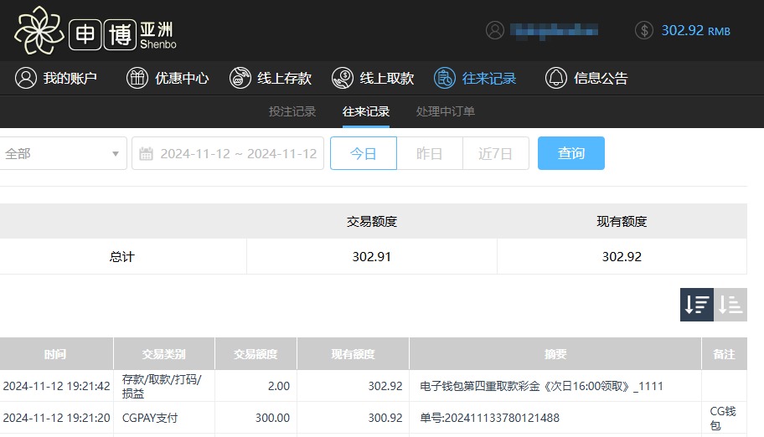Click the 电子钱包第四重取款彩金 summary text

click(541, 386)
